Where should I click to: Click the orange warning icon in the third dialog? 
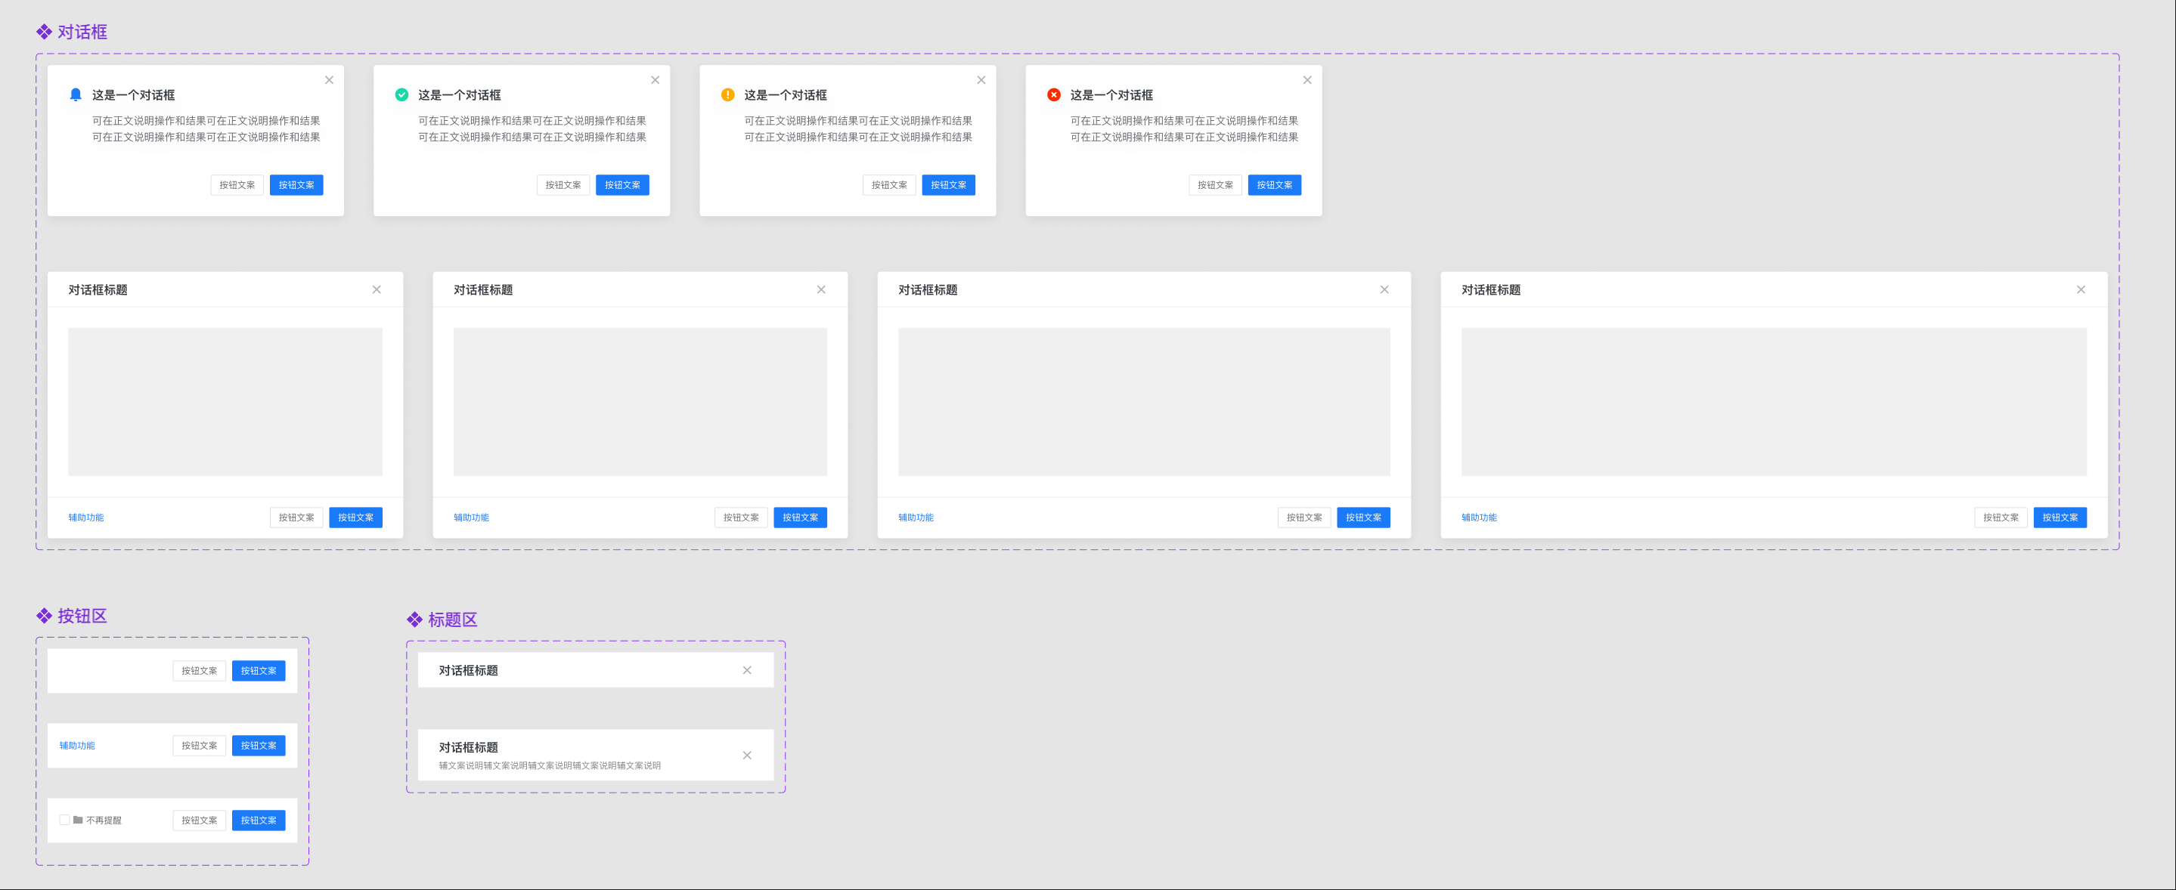click(x=727, y=94)
